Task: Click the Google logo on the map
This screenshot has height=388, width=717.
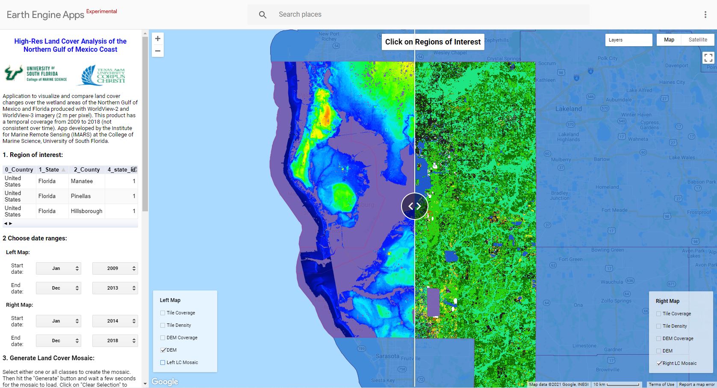Action: (x=165, y=382)
